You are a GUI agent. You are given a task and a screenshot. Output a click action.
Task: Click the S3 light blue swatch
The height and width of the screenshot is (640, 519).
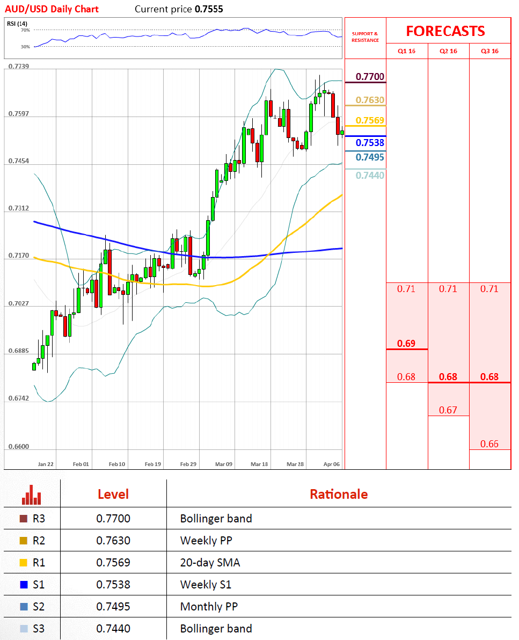(x=23, y=629)
